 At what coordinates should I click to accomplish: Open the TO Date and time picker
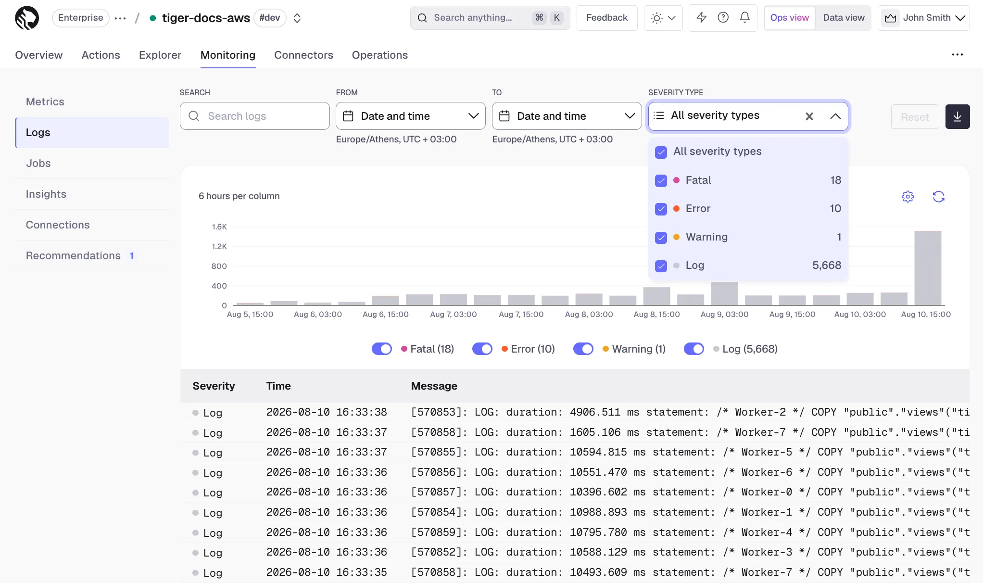coord(567,116)
